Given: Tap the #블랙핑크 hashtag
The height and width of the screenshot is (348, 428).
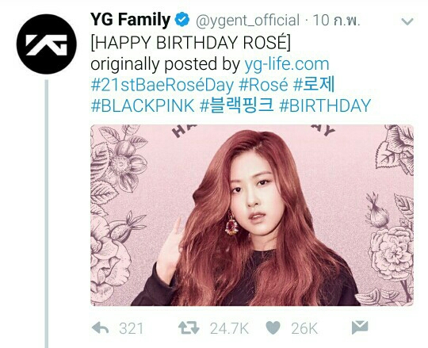Looking at the screenshot, I should pyautogui.click(x=237, y=105).
